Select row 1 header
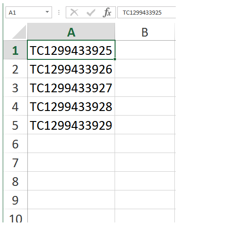The image size is (247, 227). coord(15,50)
